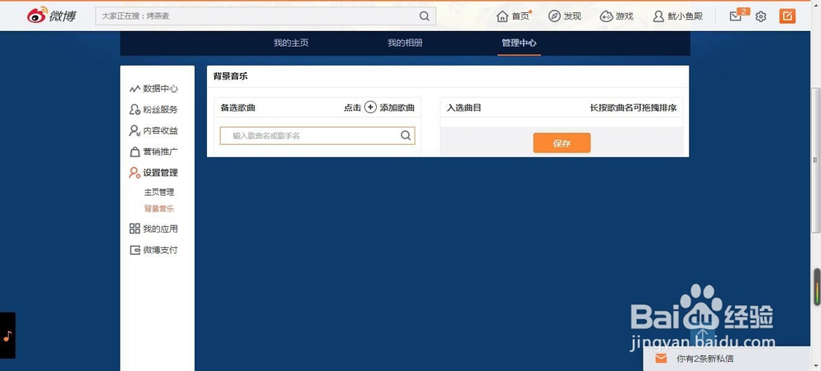
Task: Focus the top Weibo search field
Action: point(265,16)
